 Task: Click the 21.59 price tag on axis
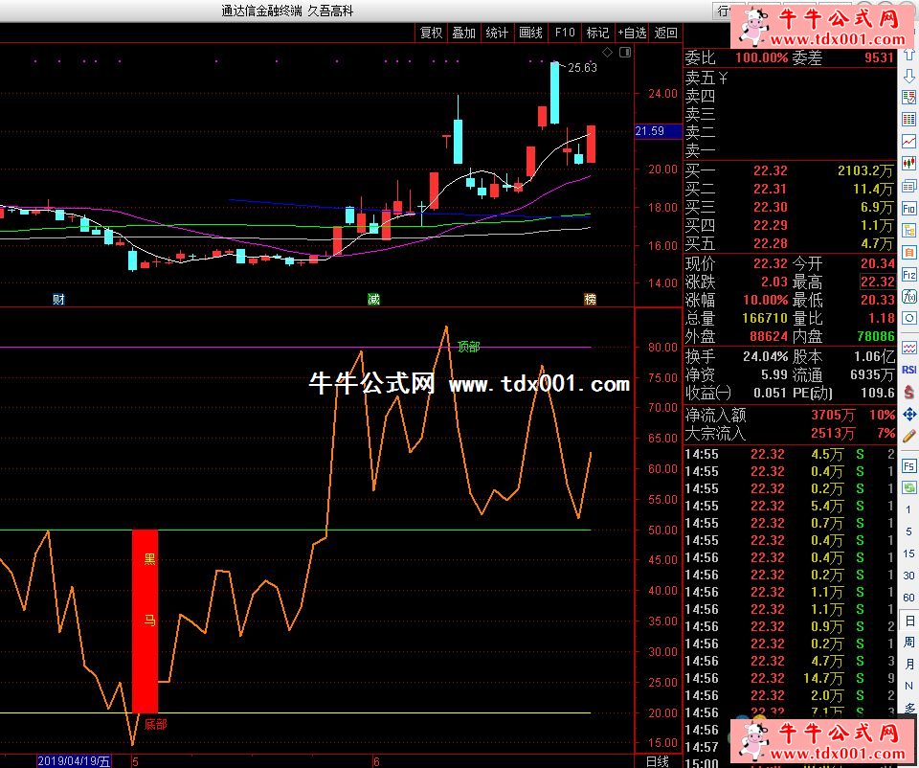coord(658,131)
